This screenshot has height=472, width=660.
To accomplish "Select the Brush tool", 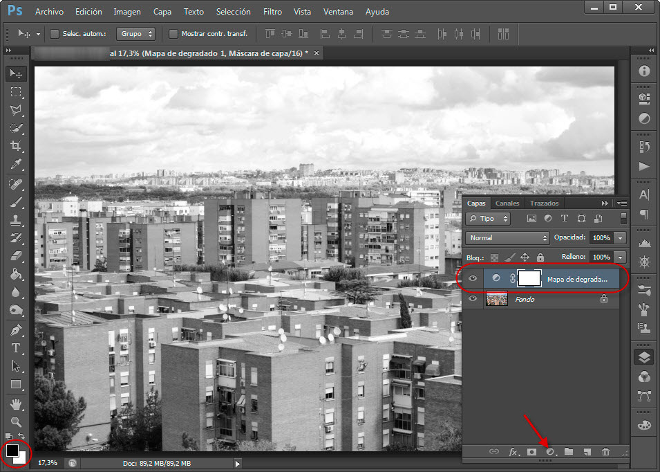I will coord(16,202).
